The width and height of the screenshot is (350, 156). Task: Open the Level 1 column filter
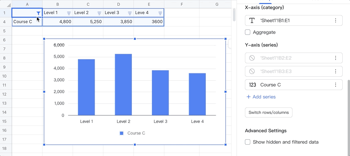(69, 13)
